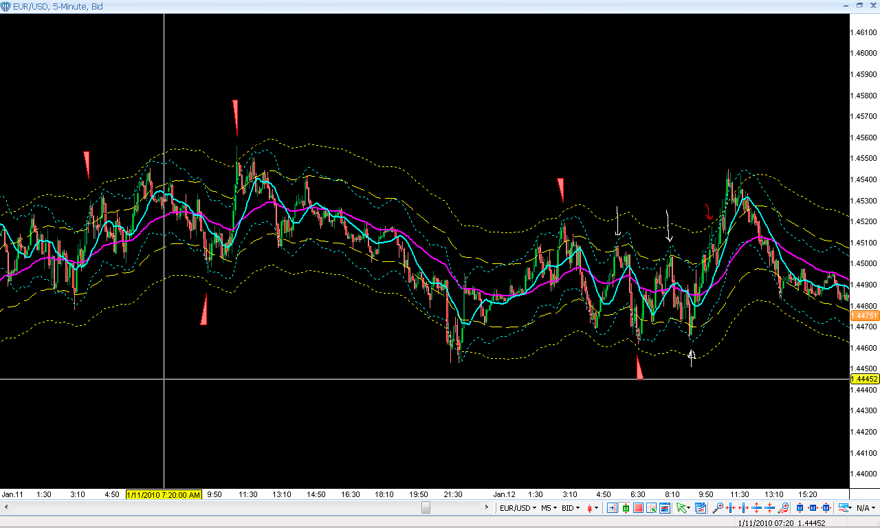Toggle the red chart grid icon

639,508
